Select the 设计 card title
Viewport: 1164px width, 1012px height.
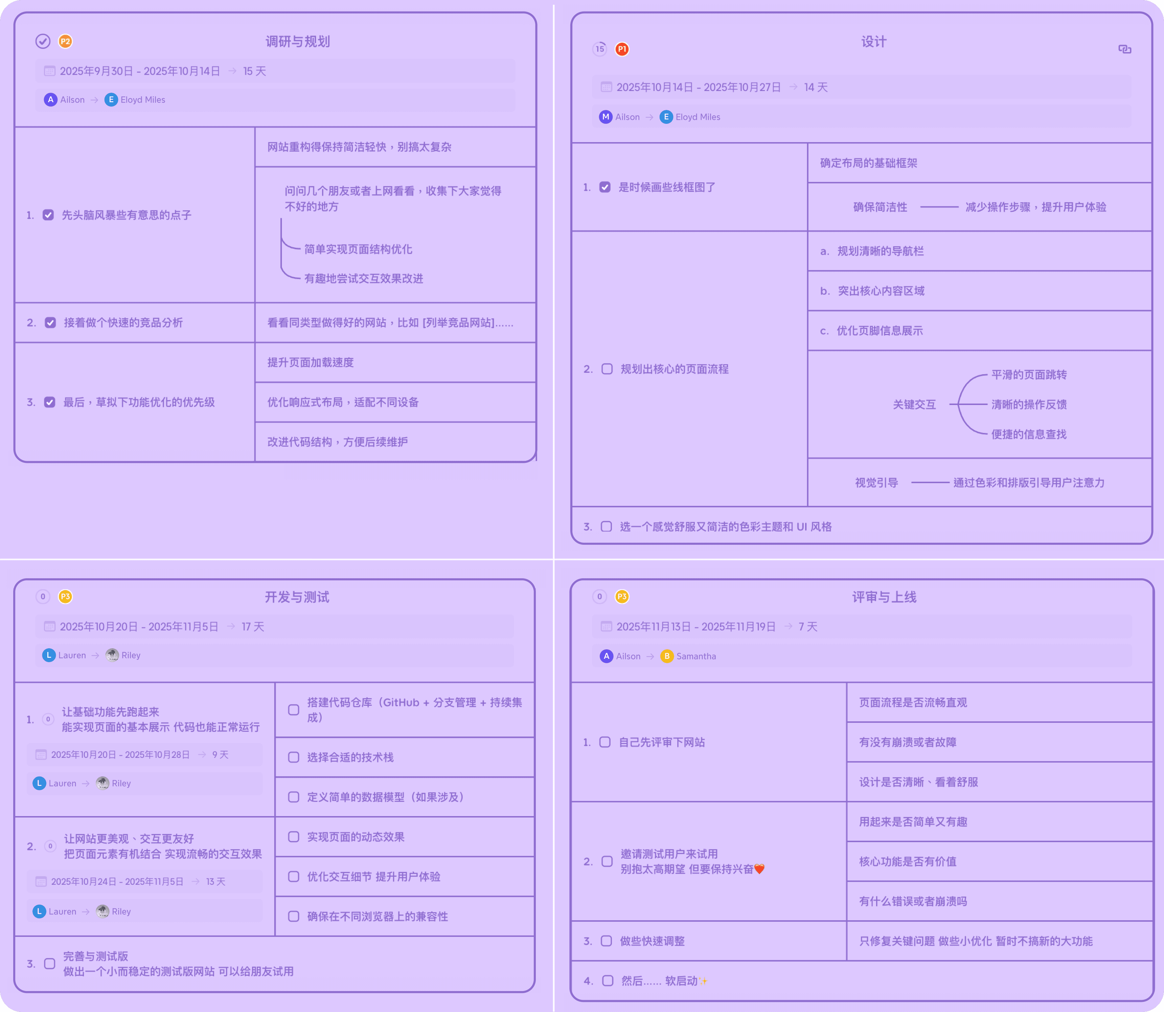874,41
